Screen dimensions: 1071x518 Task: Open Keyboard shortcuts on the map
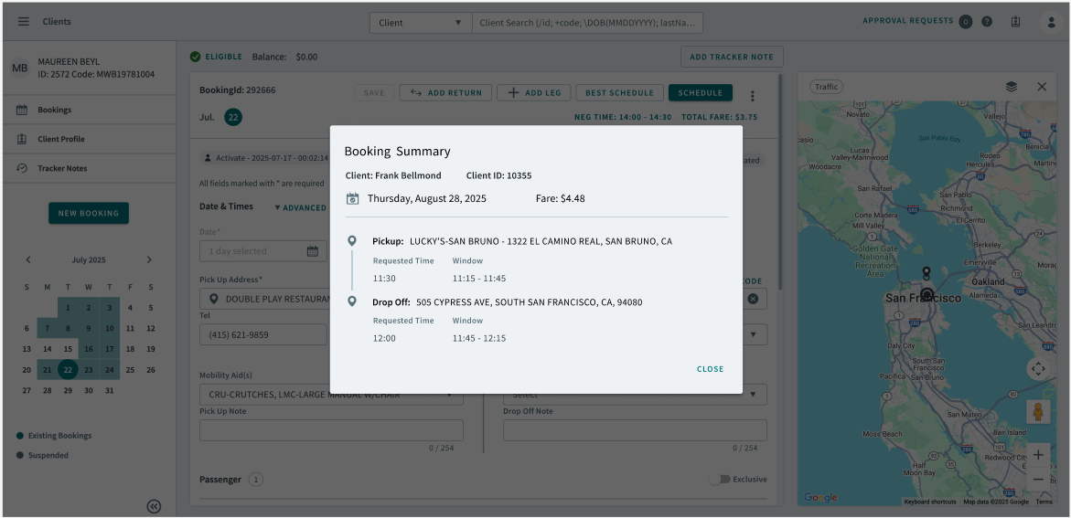(x=930, y=502)
